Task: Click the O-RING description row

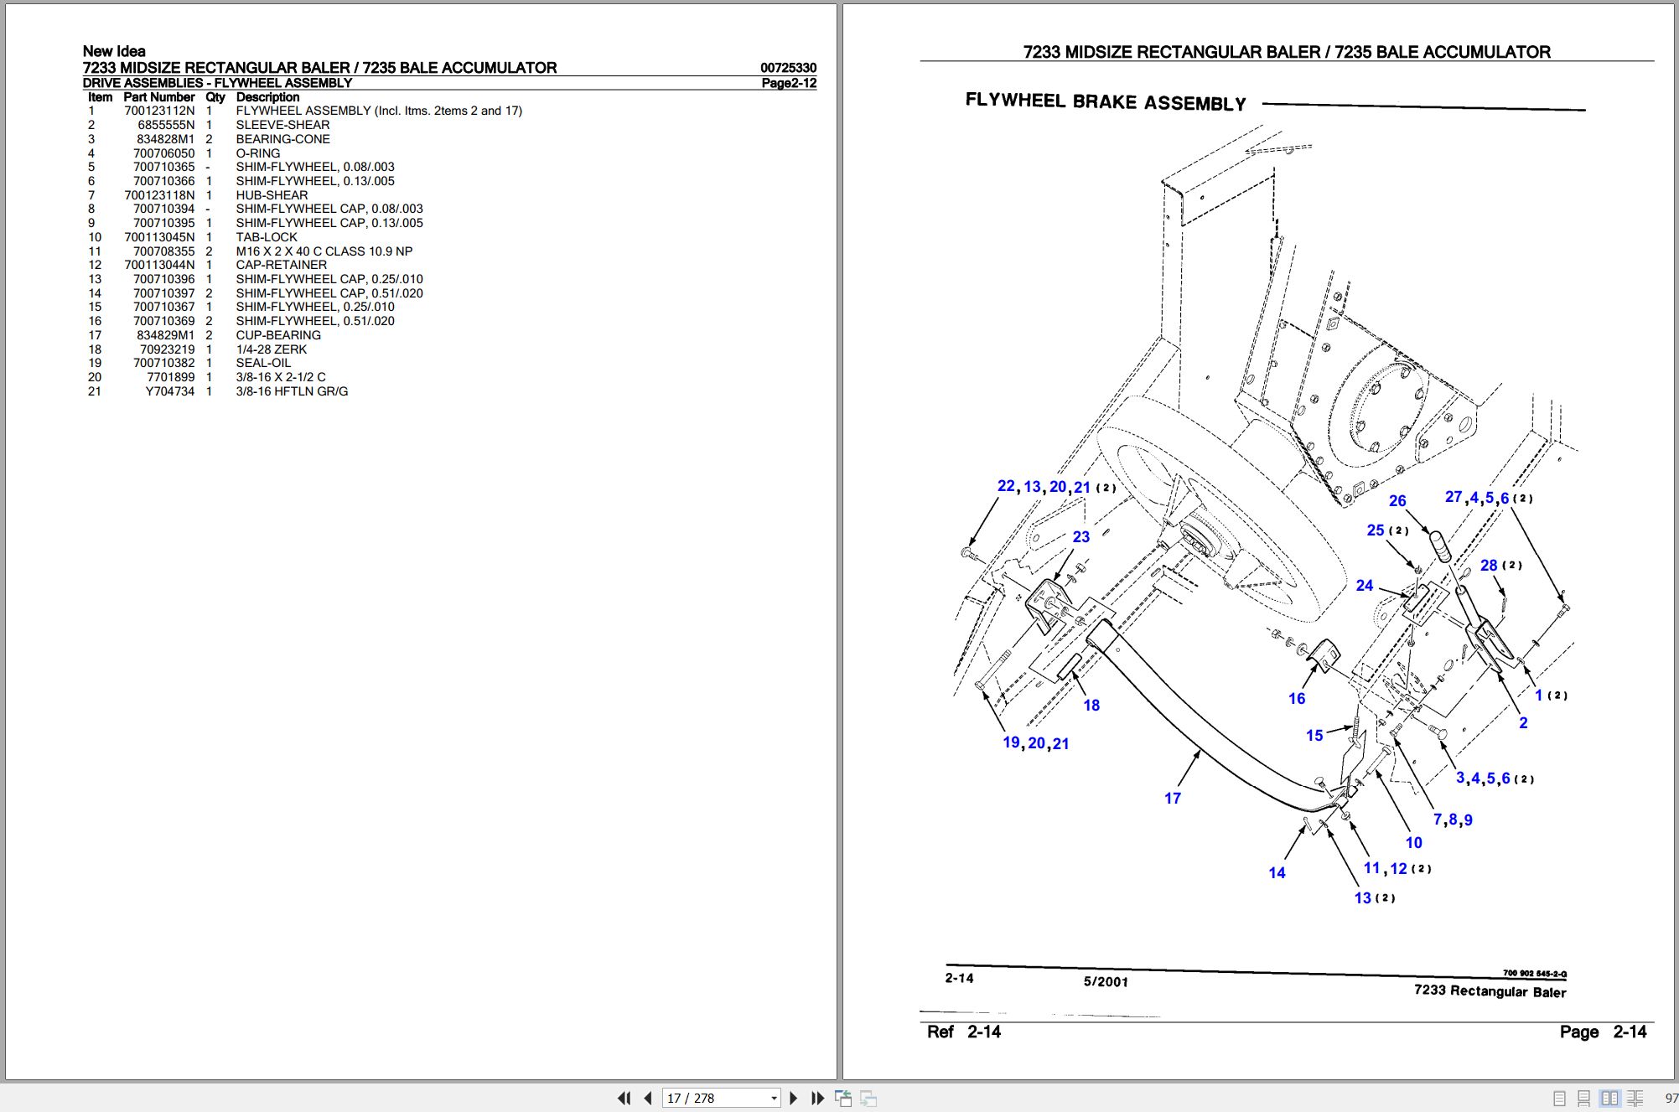Action: (x=257, y=153)
